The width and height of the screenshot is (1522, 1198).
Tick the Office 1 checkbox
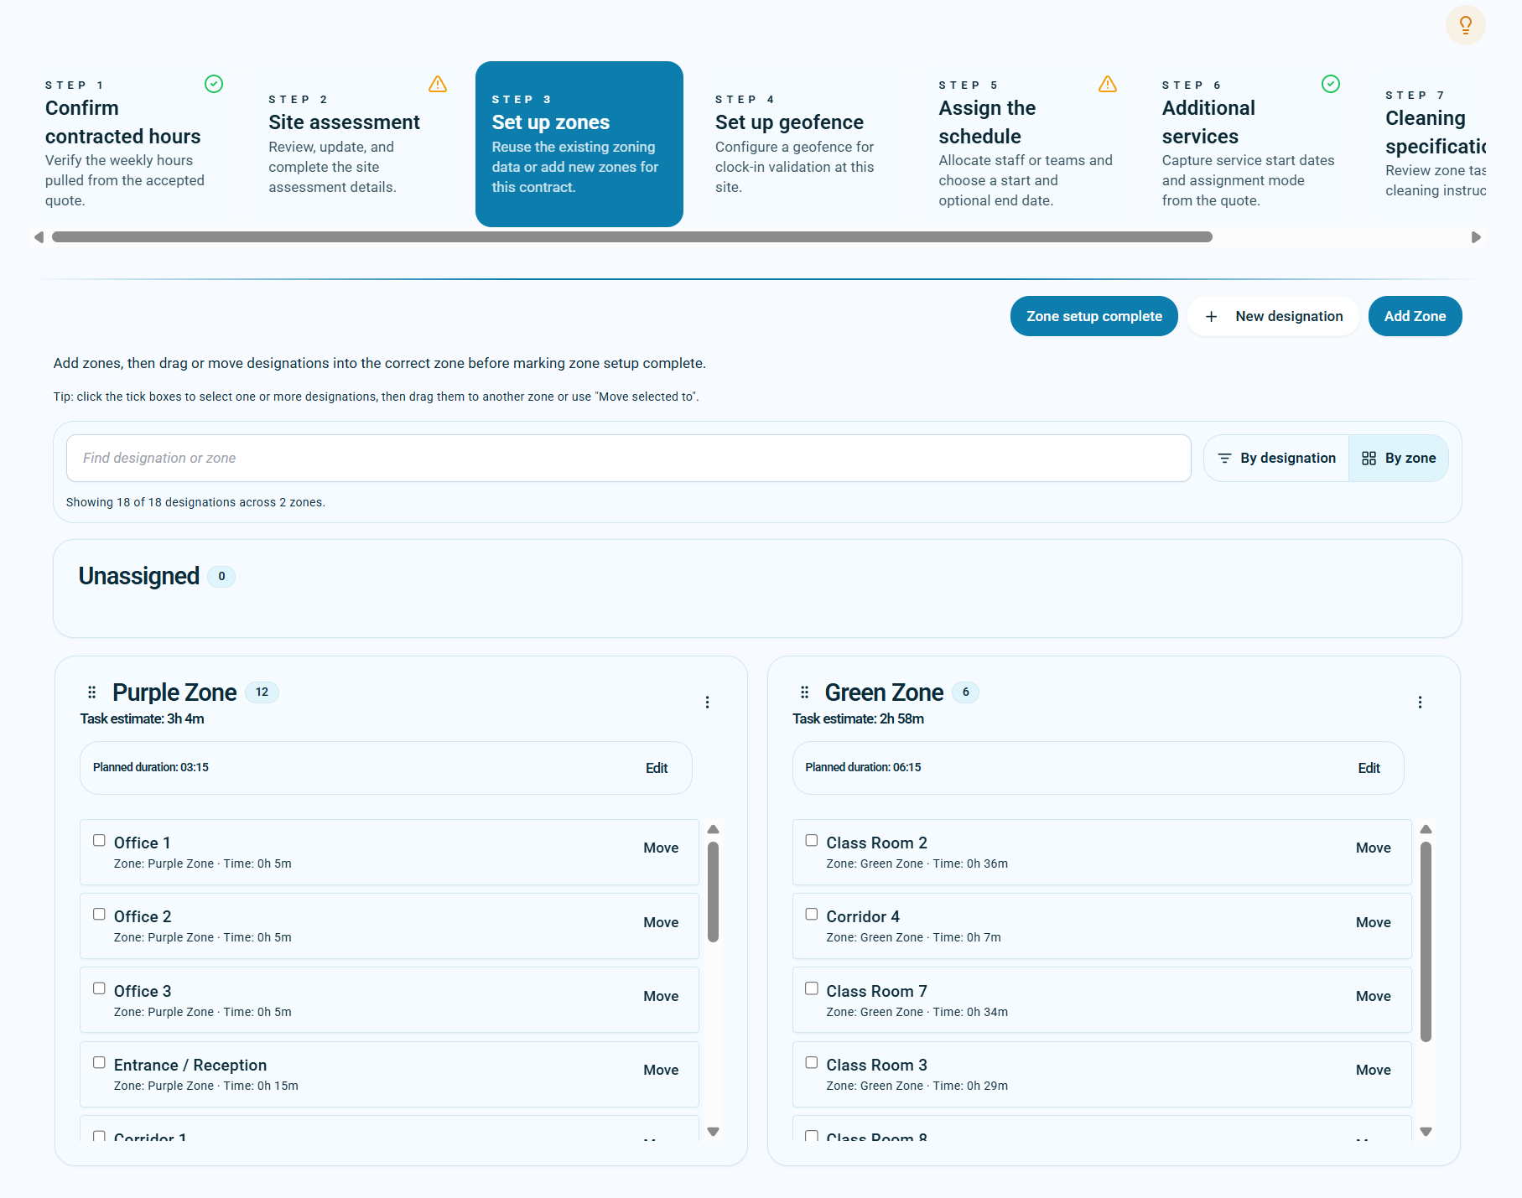(99, 840)
